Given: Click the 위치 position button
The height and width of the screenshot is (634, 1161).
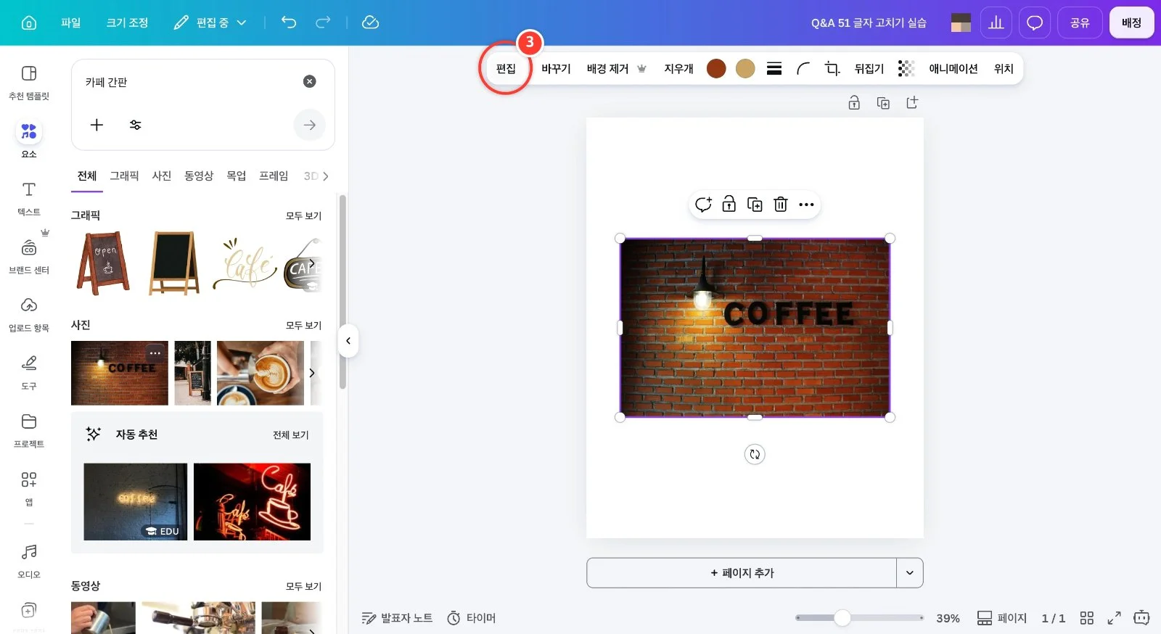Looking at the screenshot, I should point(1004,68).
